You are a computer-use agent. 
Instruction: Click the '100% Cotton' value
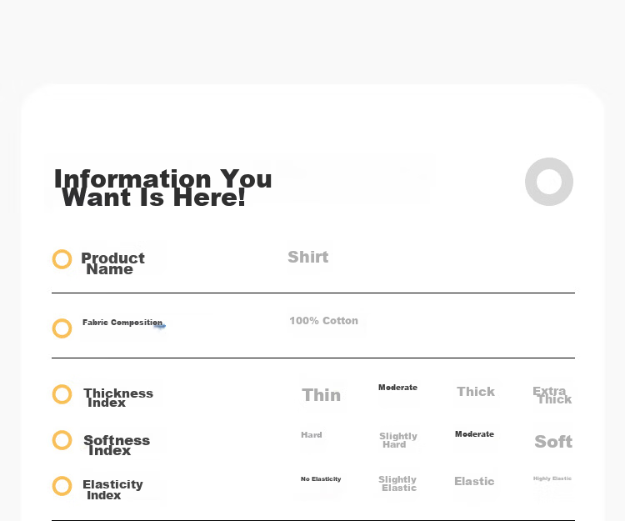[x=323, y=320]
